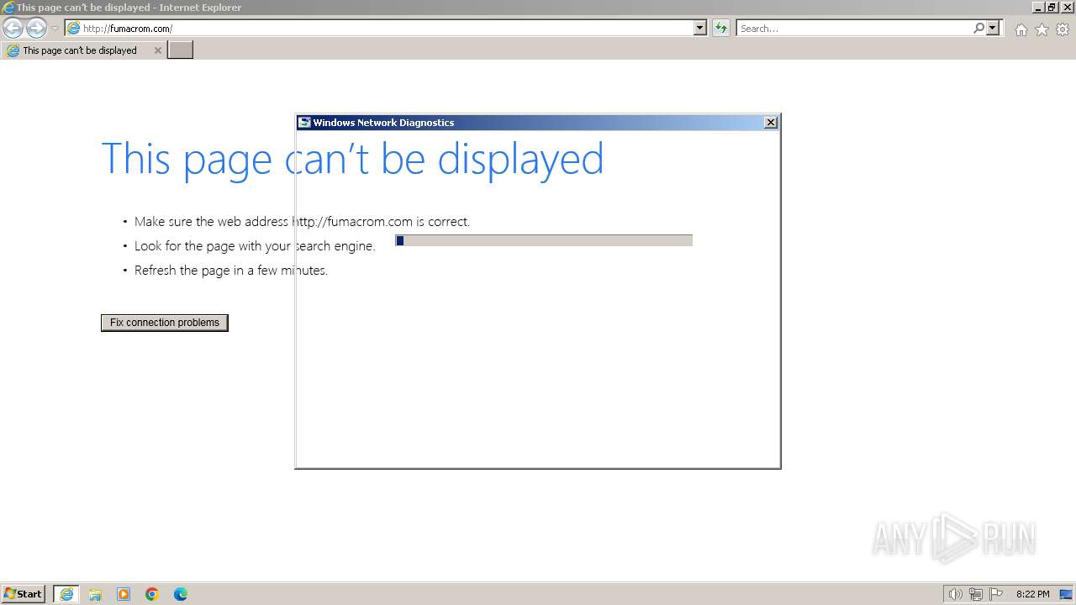Click the Windows Network Diagnostics title bar icon
Image resolution: width=1076 pixels, height=605 pixels.
click(x=304, y=123)
